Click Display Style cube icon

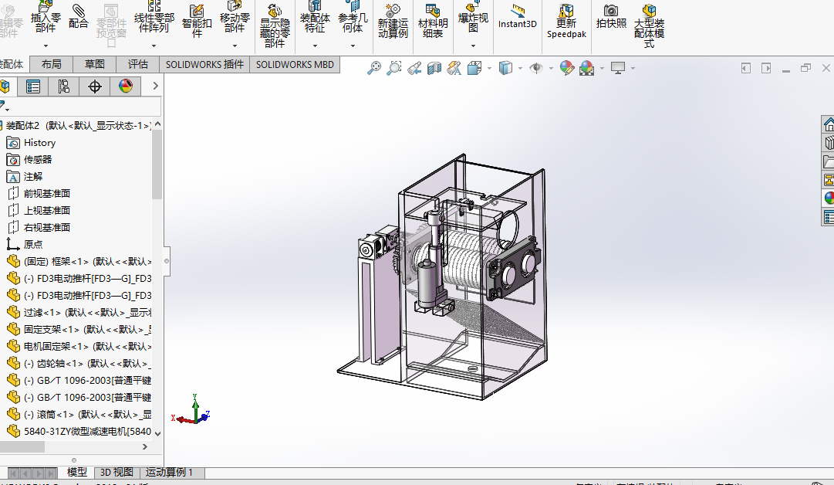pyautogui.click(x=505, y=68)
